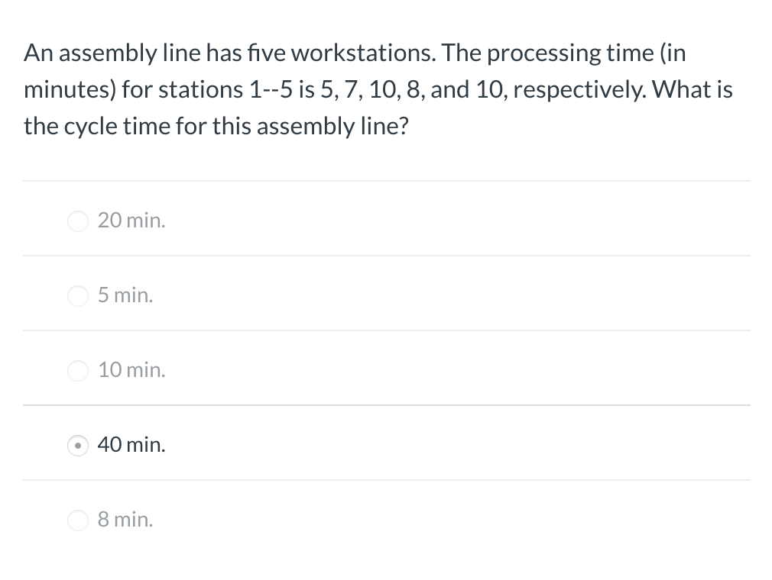Click the question text about the assembly line
This screenshot has height=580, width=772.
click(378, 89)
